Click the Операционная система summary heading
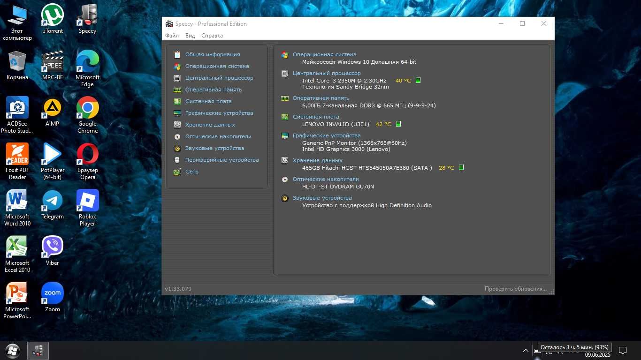641x360 pixels. (324, 54)
